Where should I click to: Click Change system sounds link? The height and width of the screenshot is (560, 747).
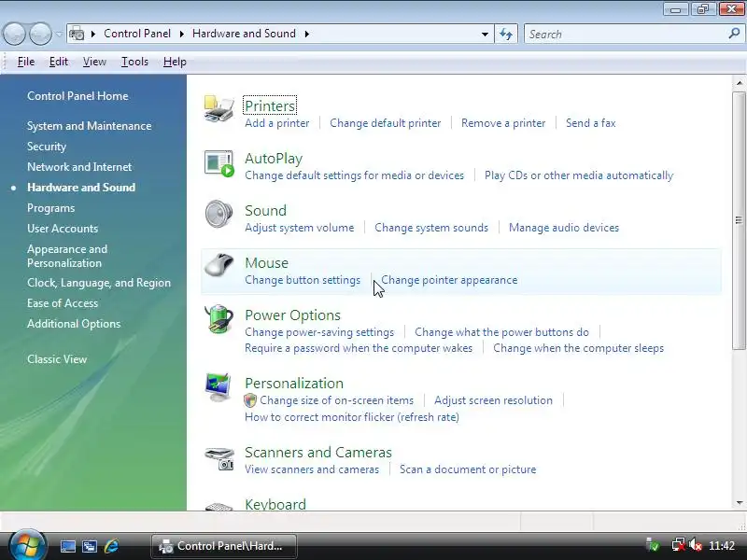(431, 228)
